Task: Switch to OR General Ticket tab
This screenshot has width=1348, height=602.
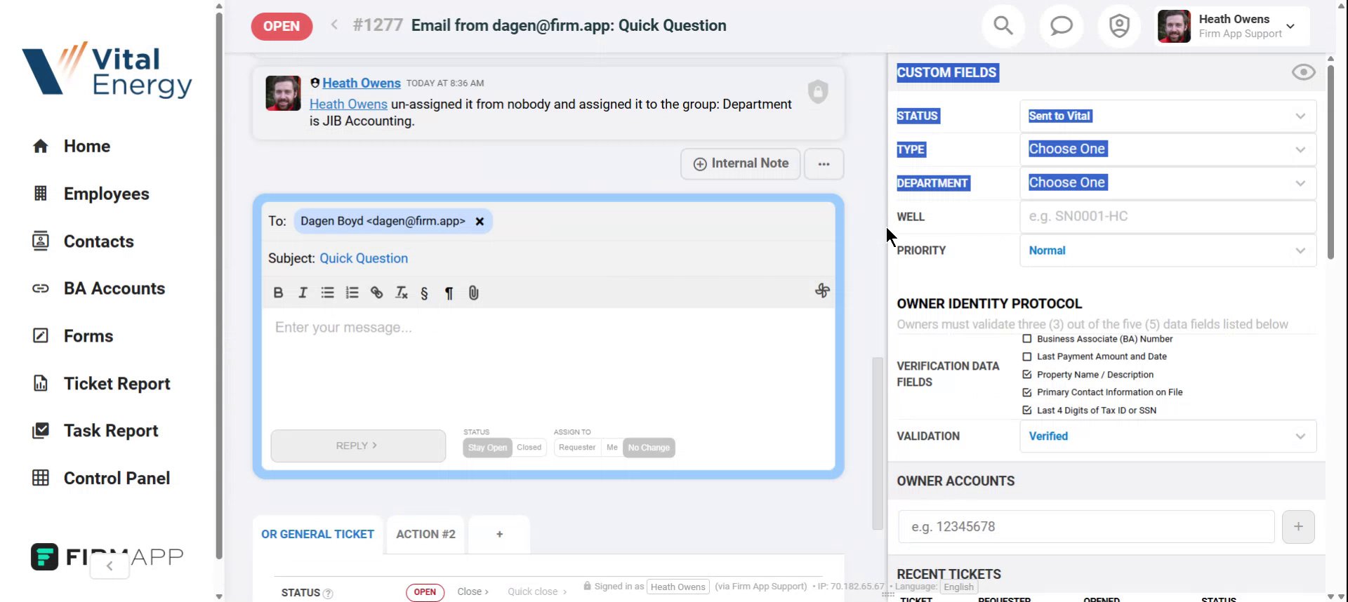Action: pos(317,535)
